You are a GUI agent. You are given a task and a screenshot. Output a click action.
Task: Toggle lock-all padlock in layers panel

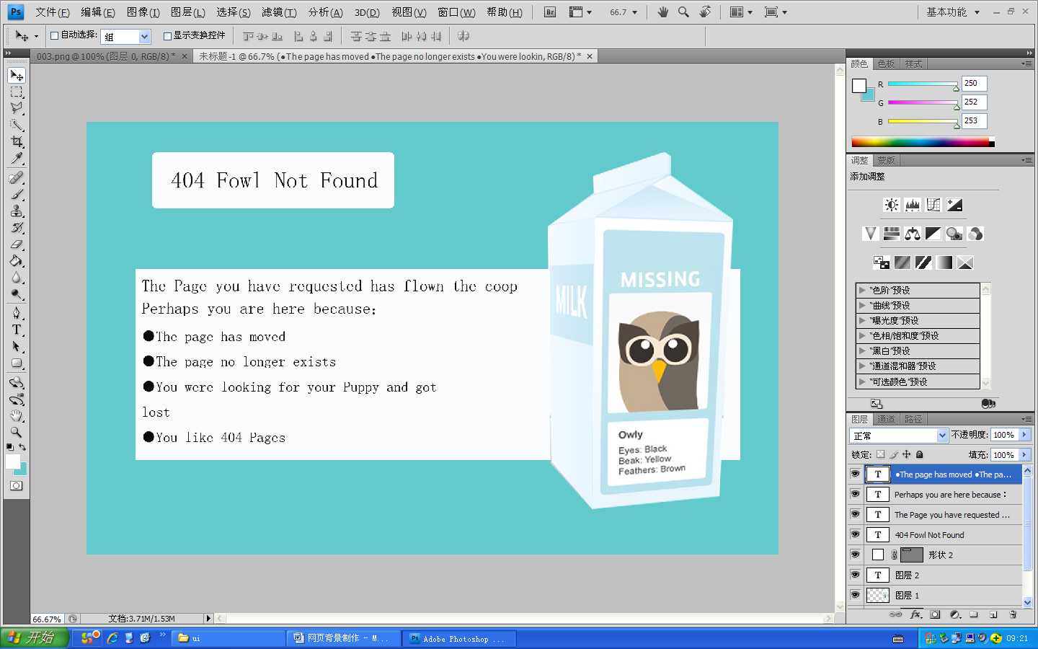point(920,454)
